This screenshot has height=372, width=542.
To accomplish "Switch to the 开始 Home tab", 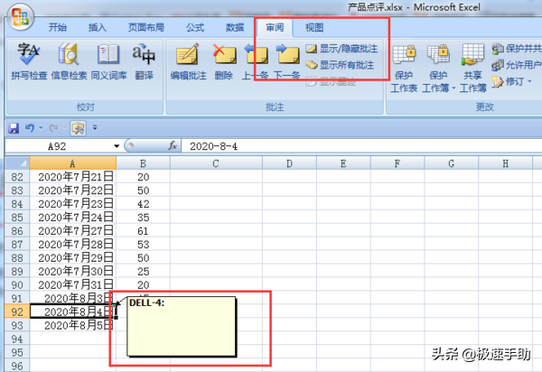I will point(58,28).
